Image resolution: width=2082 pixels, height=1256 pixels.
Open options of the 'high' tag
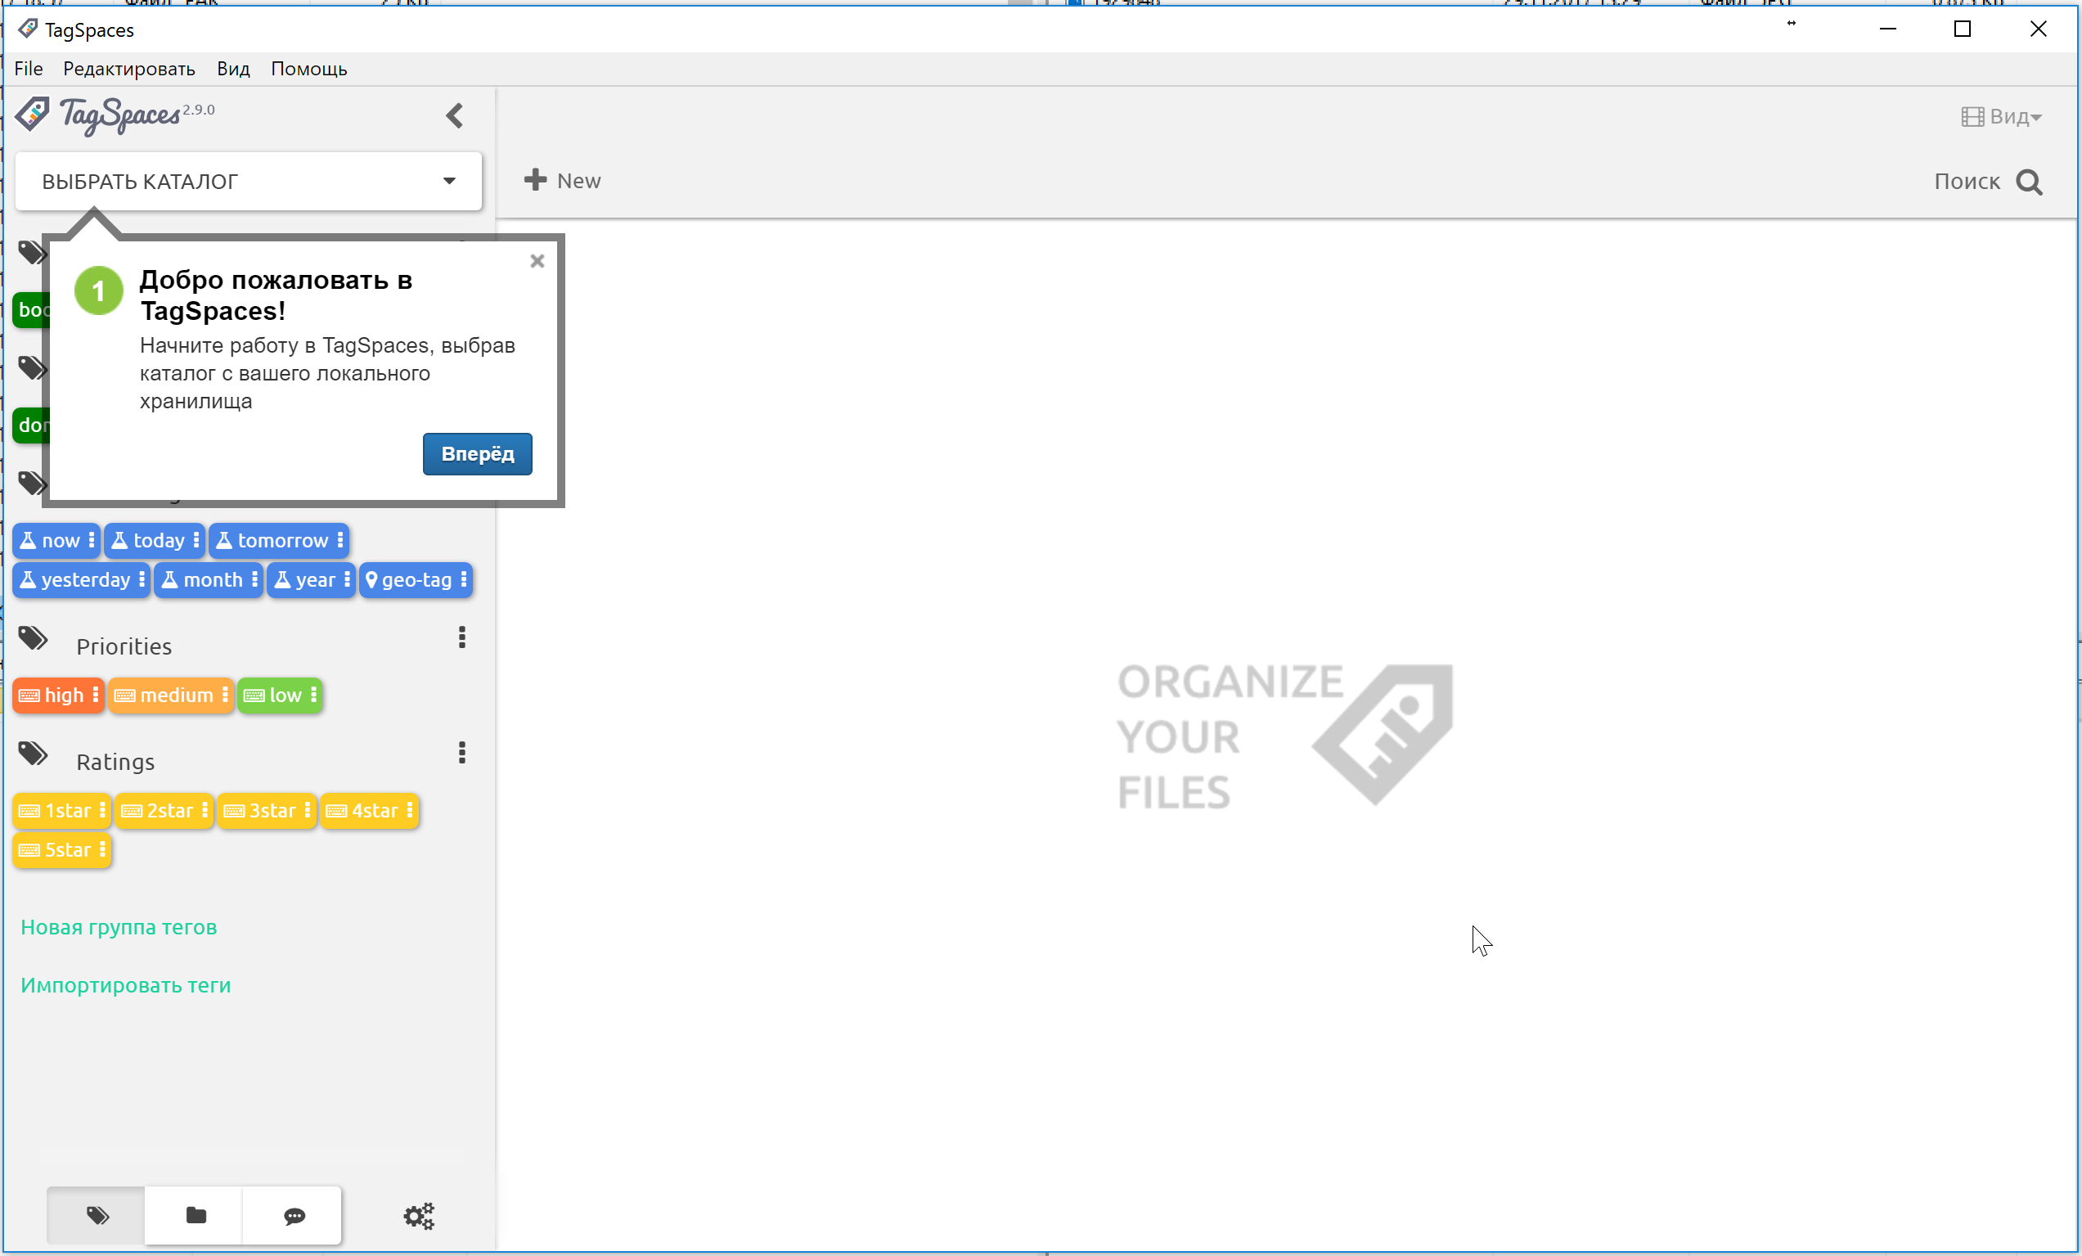[96, 695]
